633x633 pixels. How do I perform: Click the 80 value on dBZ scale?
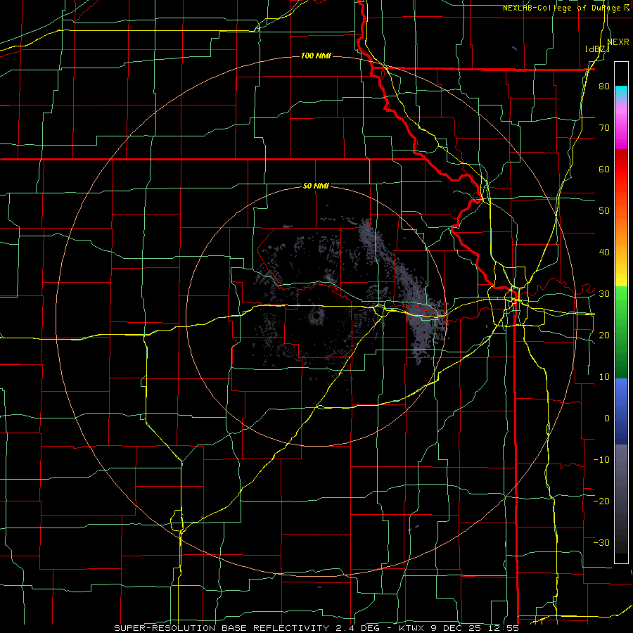(x=604, y=87)
